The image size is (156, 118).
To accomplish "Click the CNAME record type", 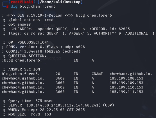I will (x=97, y=74).
